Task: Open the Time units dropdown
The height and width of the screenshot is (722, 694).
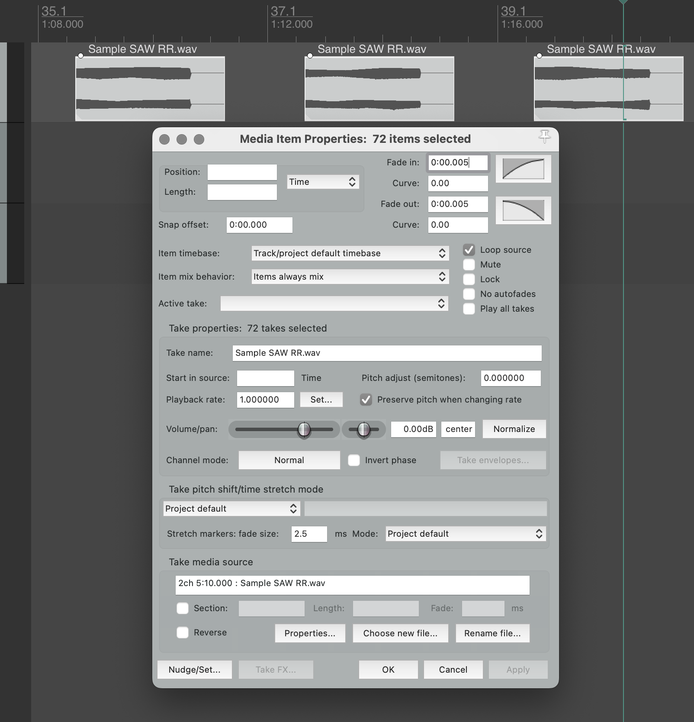Action: pyautogui.click(x=323, y=182)
